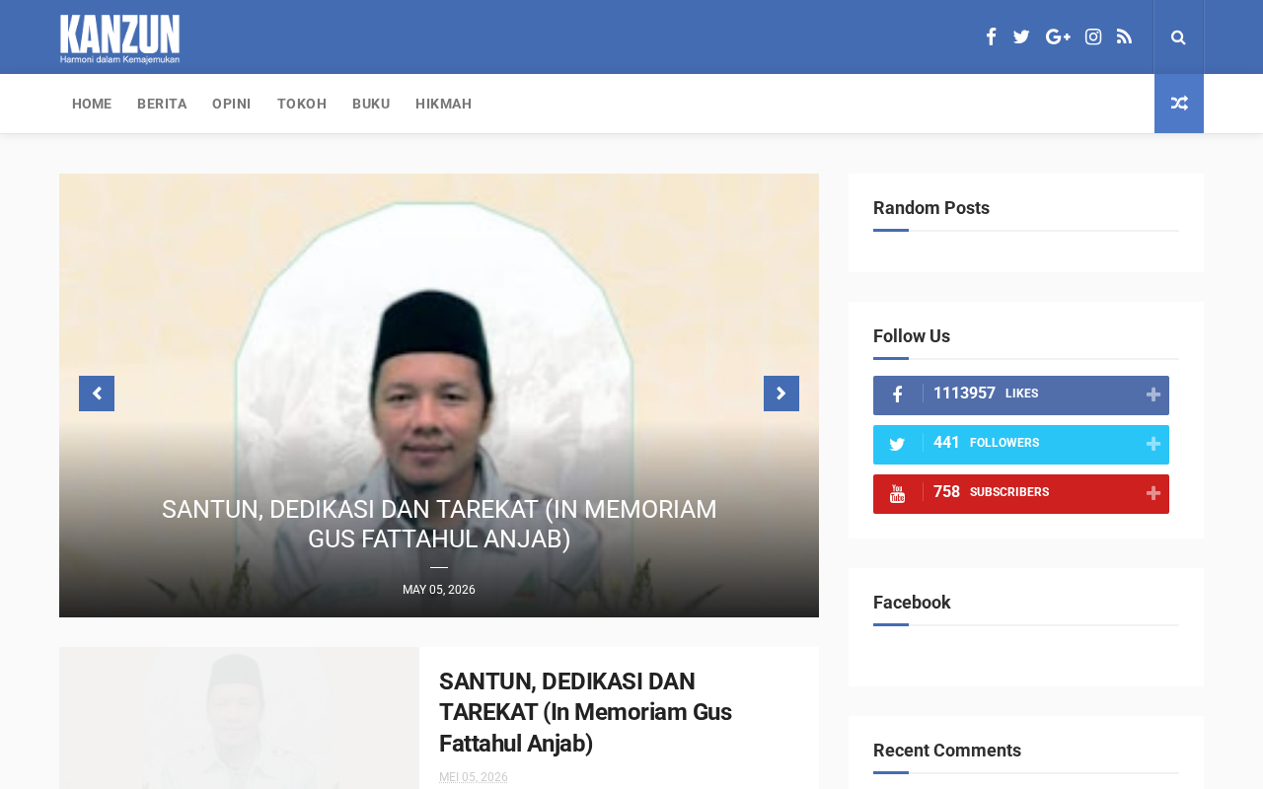Click the 758 SUBSCRIBERS label
Image resolution: width=1263 pixels, height=789 pixels.
pyautogui.click(x=991, y=492)
